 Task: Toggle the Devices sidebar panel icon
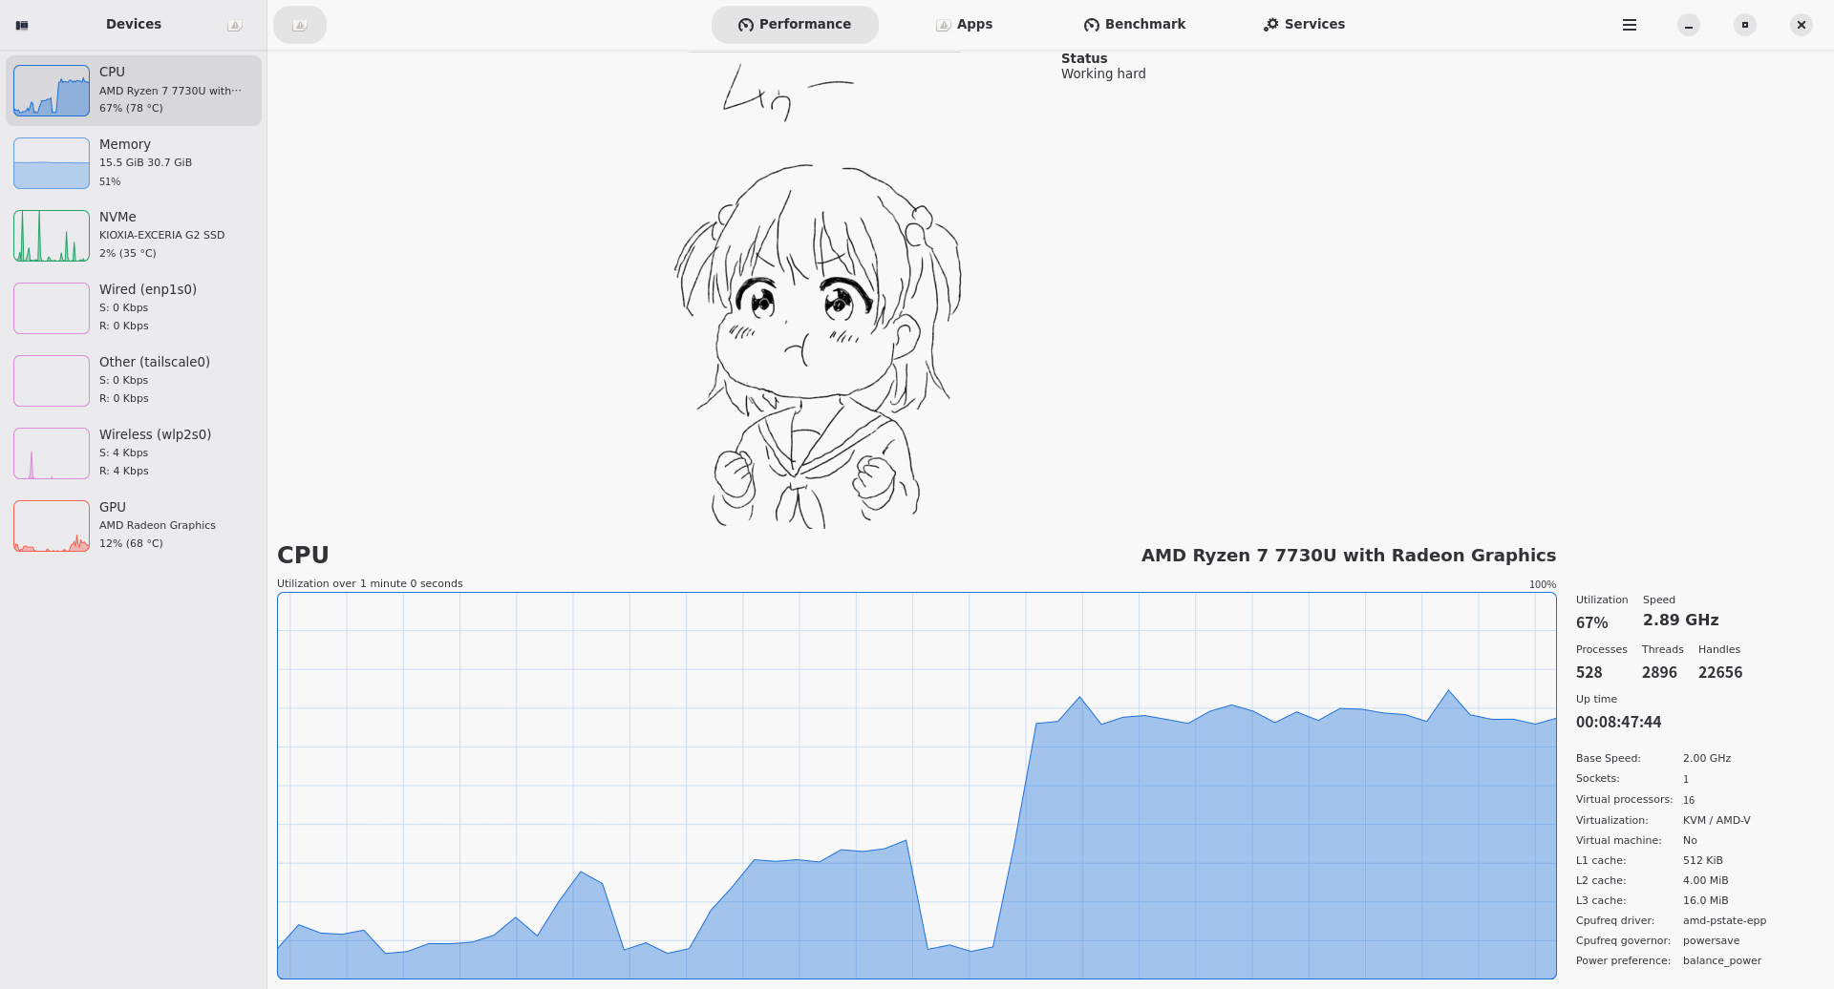22,25
